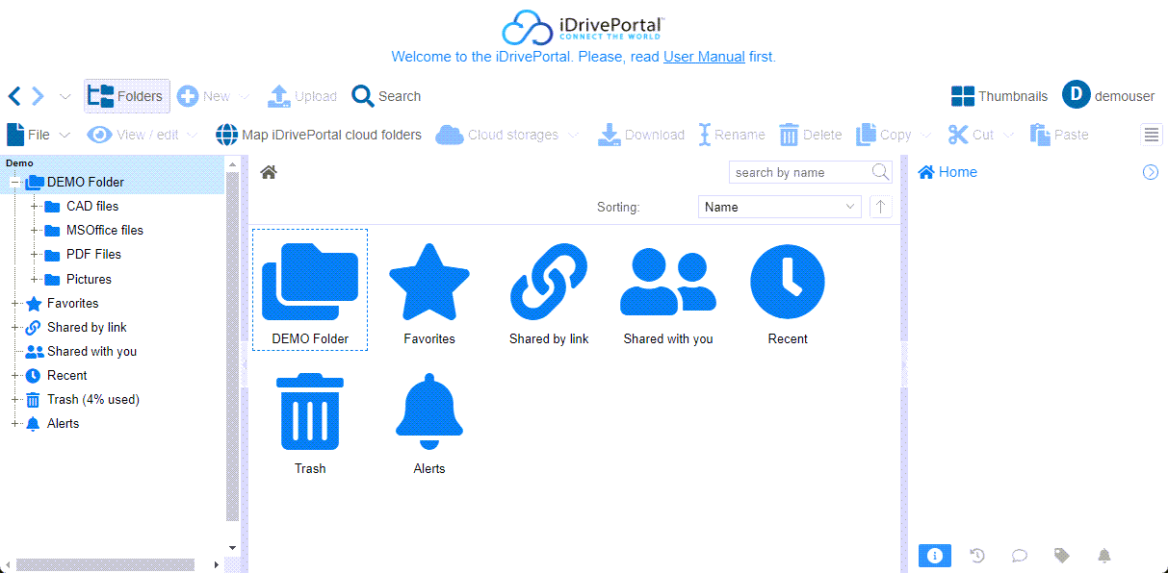Open the Sorting Name dropdown
Viewport: 1168px width, 573px height.
tap(779, 207)
